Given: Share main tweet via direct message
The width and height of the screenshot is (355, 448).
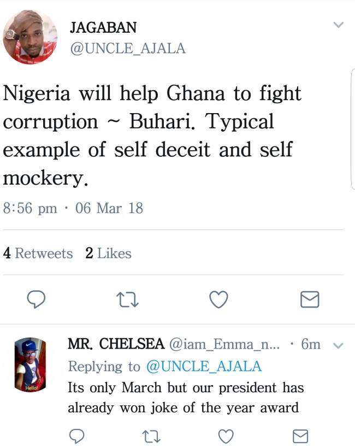Looking at the screenshot, I should point(310,299).
